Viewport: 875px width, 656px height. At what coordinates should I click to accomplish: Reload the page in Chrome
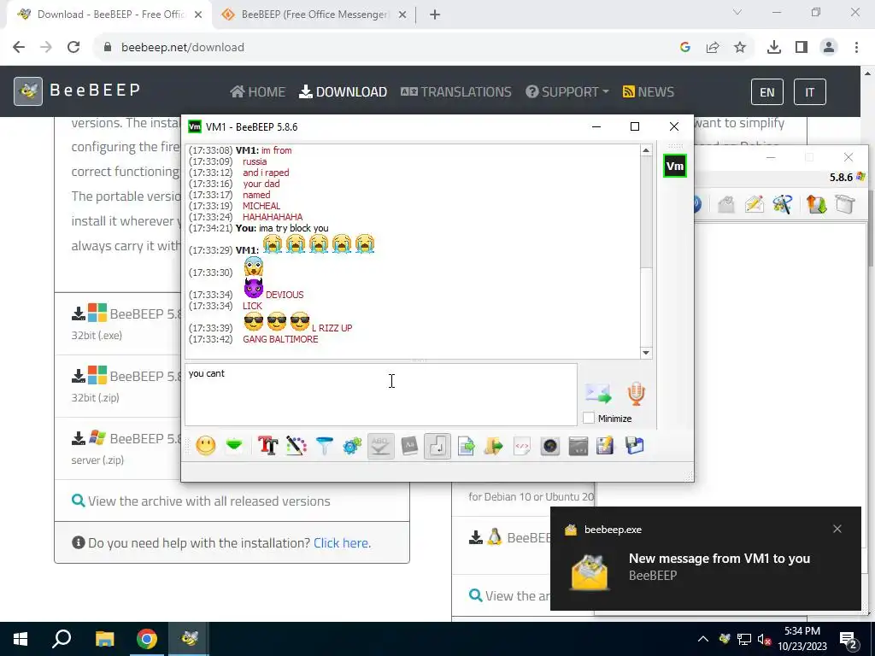pos(73,48)
